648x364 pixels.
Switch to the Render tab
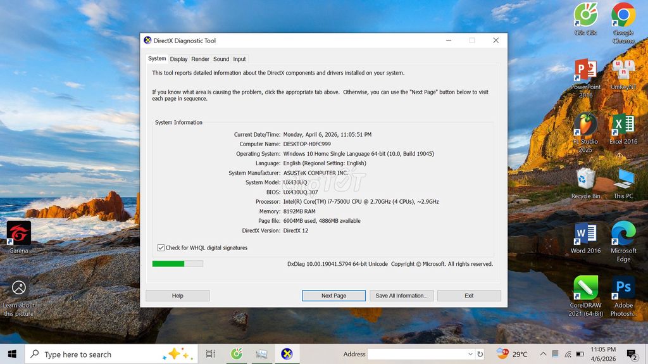pos(200,59)
